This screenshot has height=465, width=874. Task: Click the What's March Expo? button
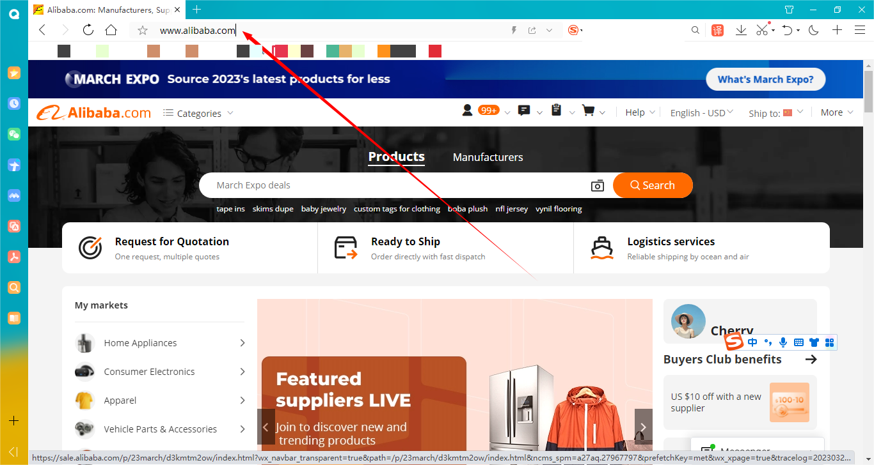765,79
